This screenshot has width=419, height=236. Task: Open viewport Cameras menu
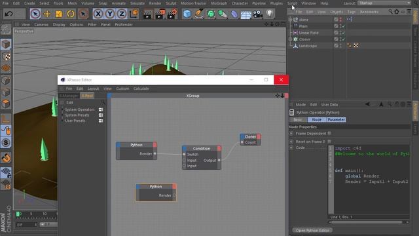pos(41,24)
